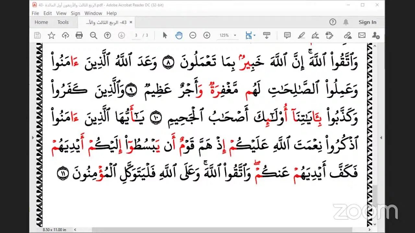Click the current page number field
Viewport: 415px width, 233px height.
pyautogui.click(x=136, y=35)
